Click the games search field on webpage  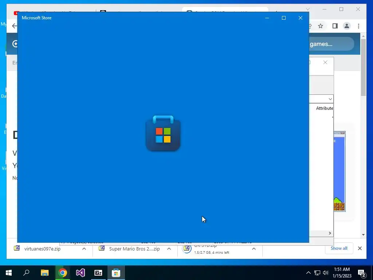click(331, 44)
